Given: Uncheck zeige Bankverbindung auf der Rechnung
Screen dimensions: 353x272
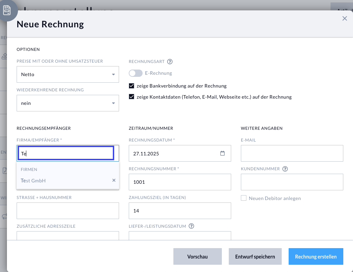Looking at the screenshot, I should tap(132, 86).
